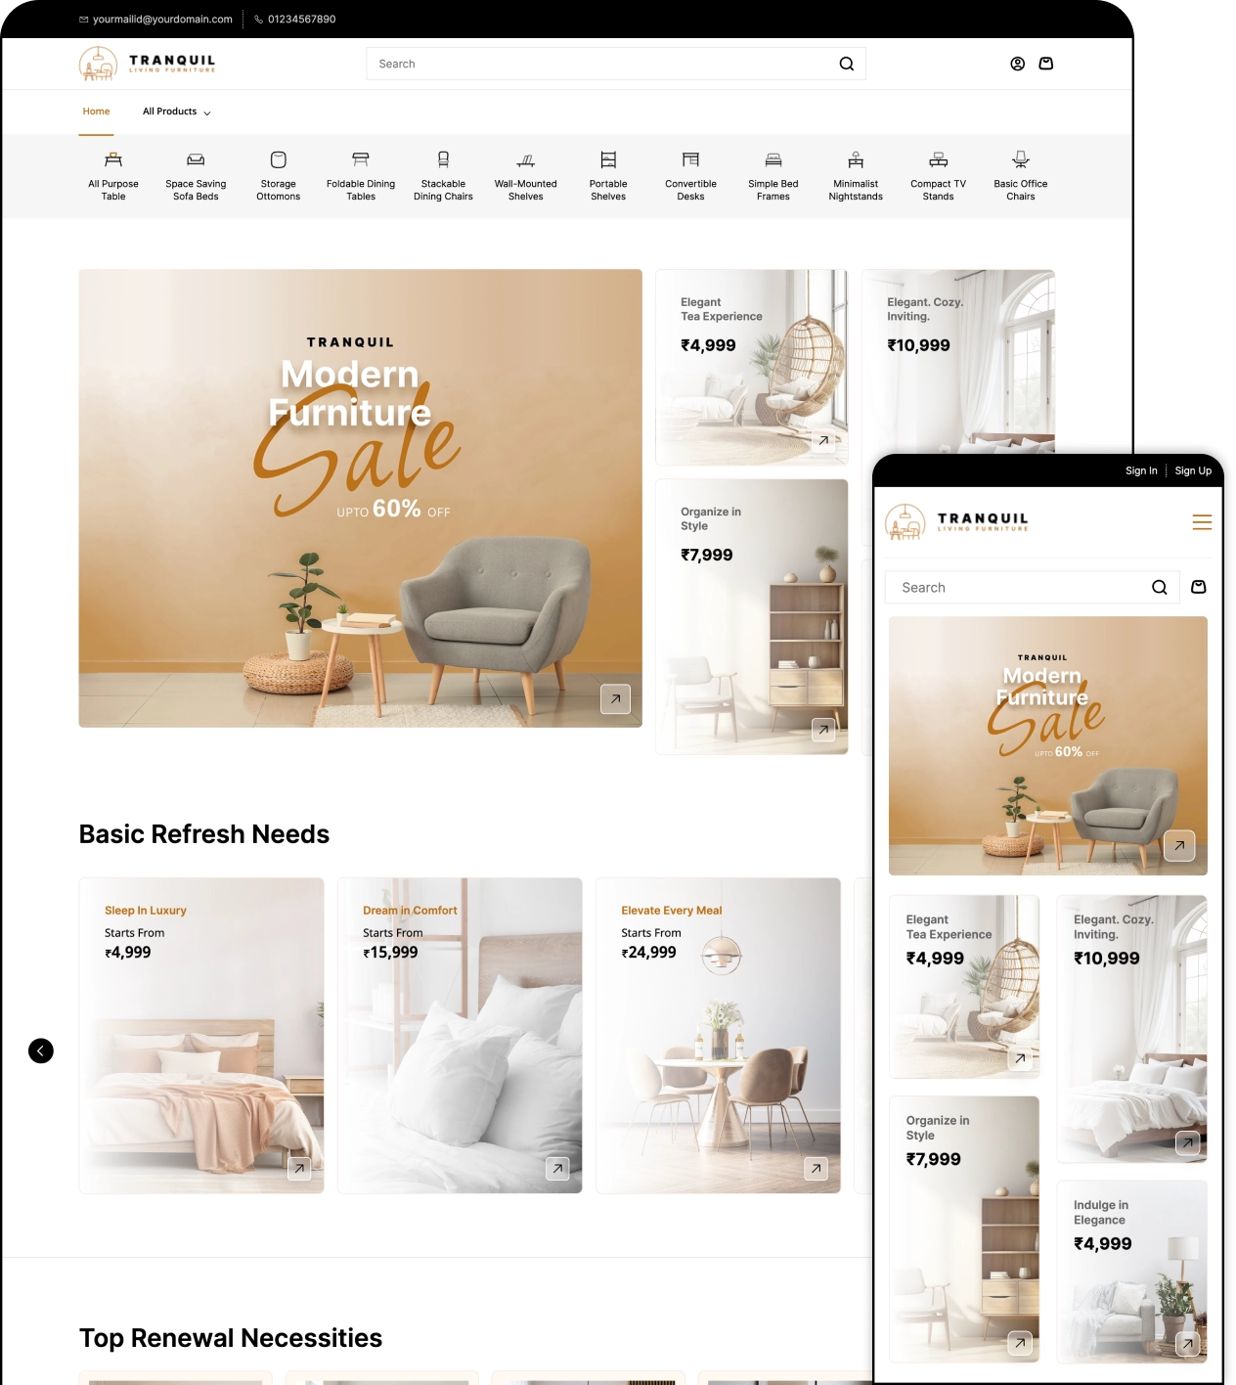Screen dimensions: 1236x1385
Task: Click the mobile search magnifier icon
Action: [1160, 588]
